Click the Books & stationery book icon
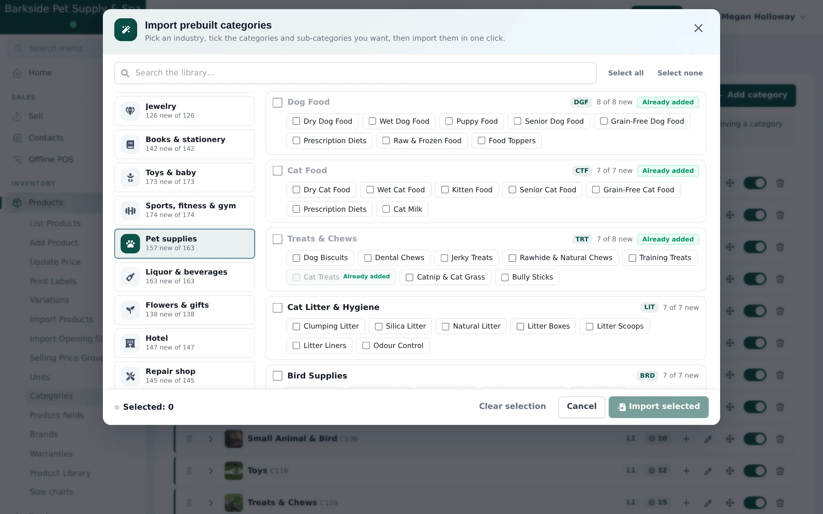Image resolution: width=823 pixels, height=514 pixels. coord(130,144)
